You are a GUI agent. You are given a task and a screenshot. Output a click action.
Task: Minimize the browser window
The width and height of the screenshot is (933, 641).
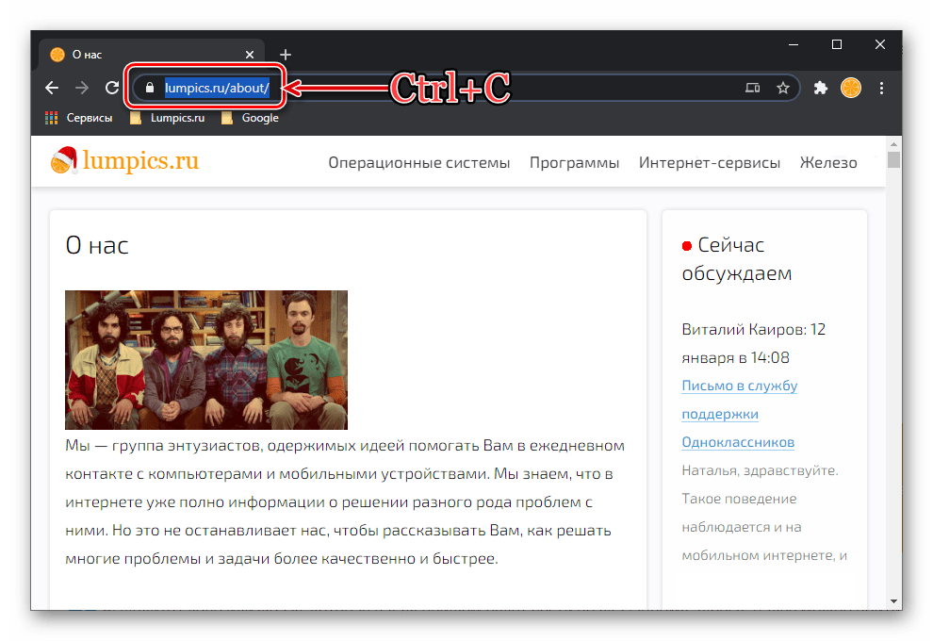tap(794, 44)
